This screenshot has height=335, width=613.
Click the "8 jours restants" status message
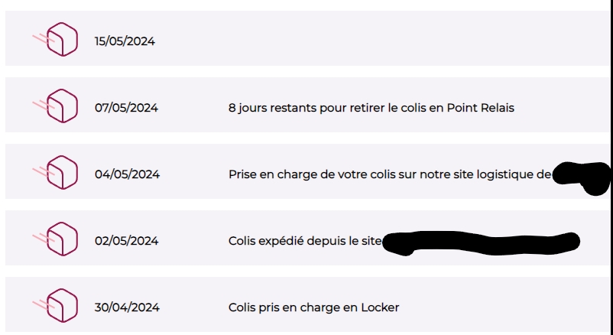(x=371, y=108)
